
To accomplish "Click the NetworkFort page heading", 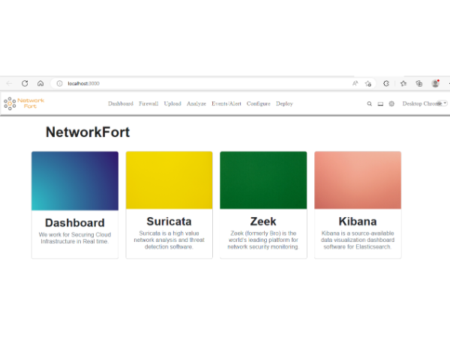I will 88,132.
